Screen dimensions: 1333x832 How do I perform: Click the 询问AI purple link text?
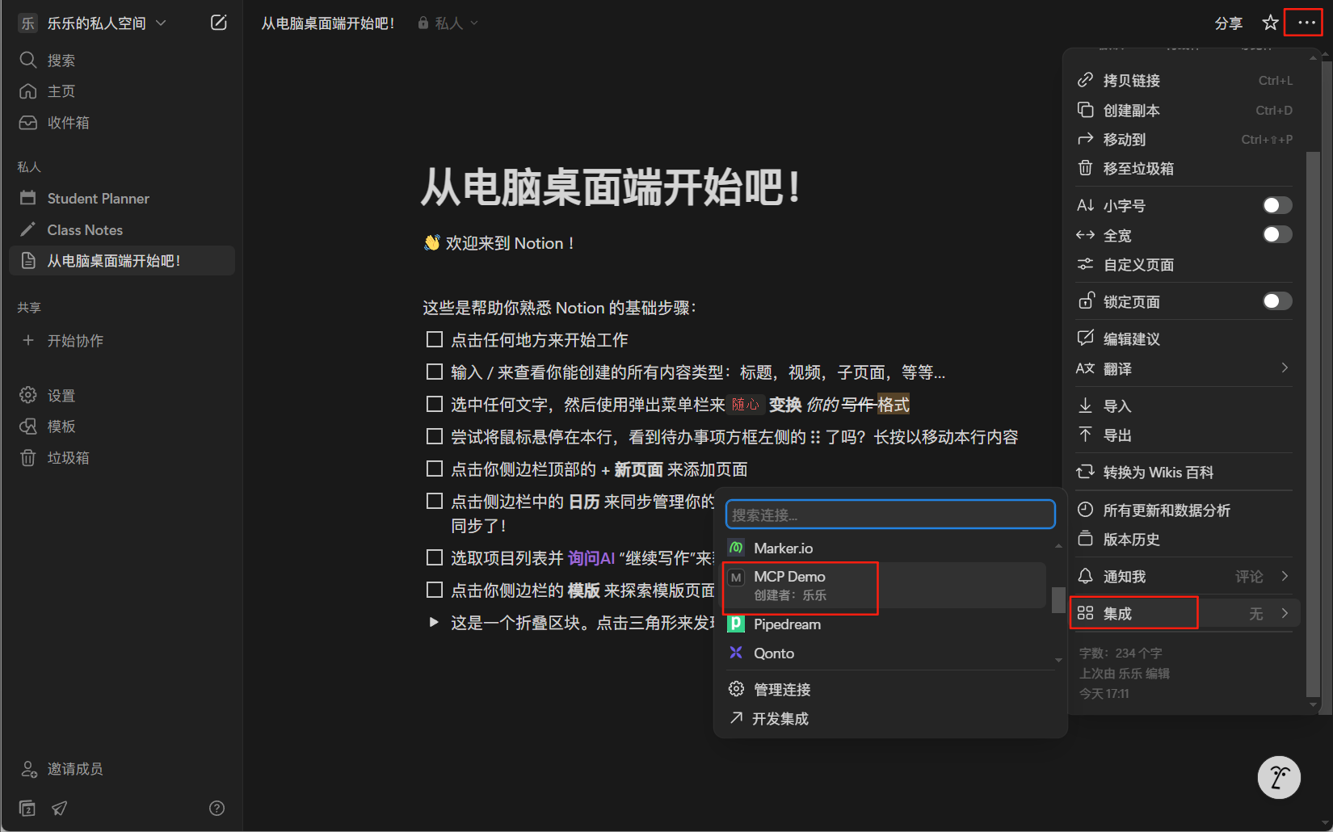coord(591,558)
